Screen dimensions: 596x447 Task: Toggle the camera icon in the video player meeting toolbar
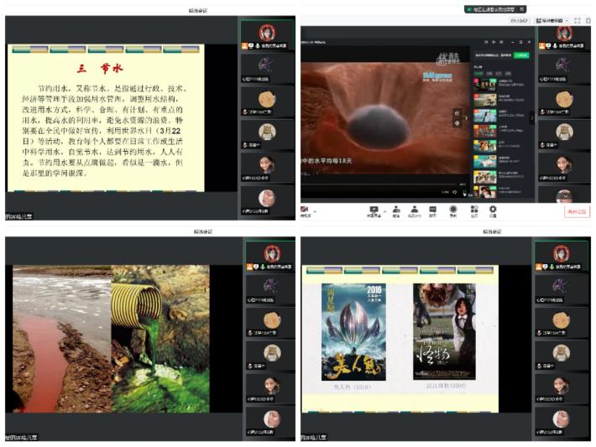[x=305, y=210]
